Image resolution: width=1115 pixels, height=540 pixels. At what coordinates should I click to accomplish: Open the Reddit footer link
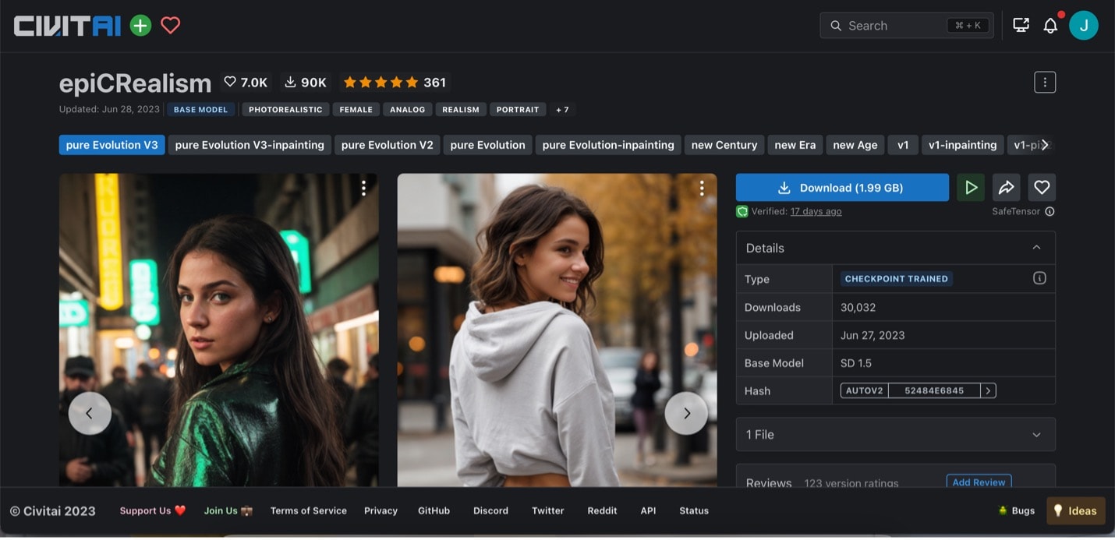[x=602, y=510]
